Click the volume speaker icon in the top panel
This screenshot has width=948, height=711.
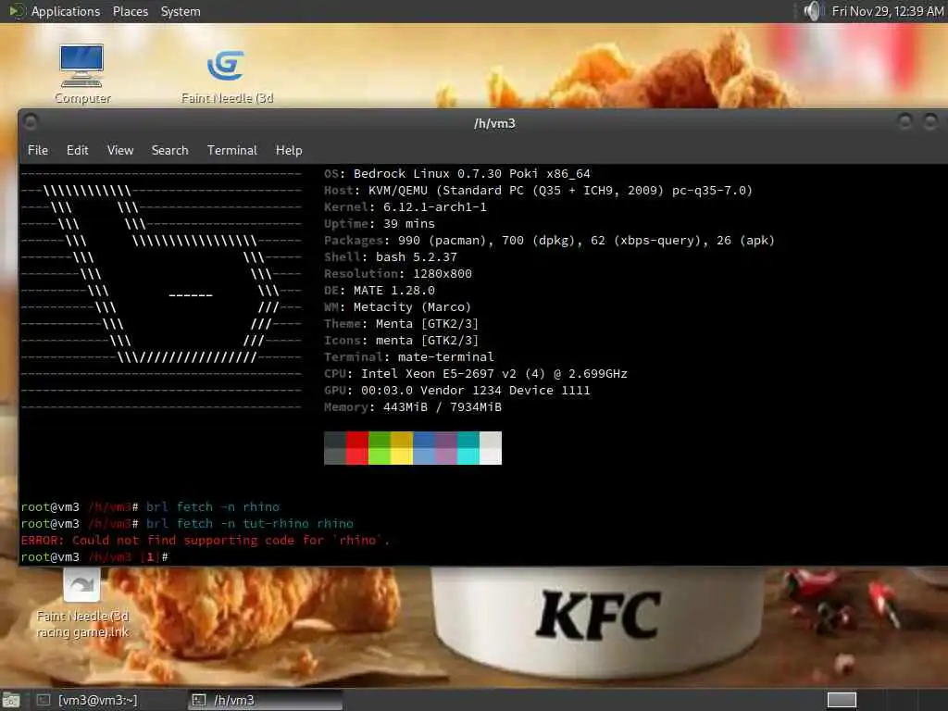click(x=813, y=11)
